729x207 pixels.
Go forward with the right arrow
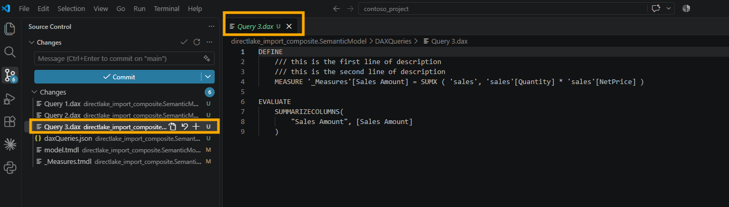(351, 8)
